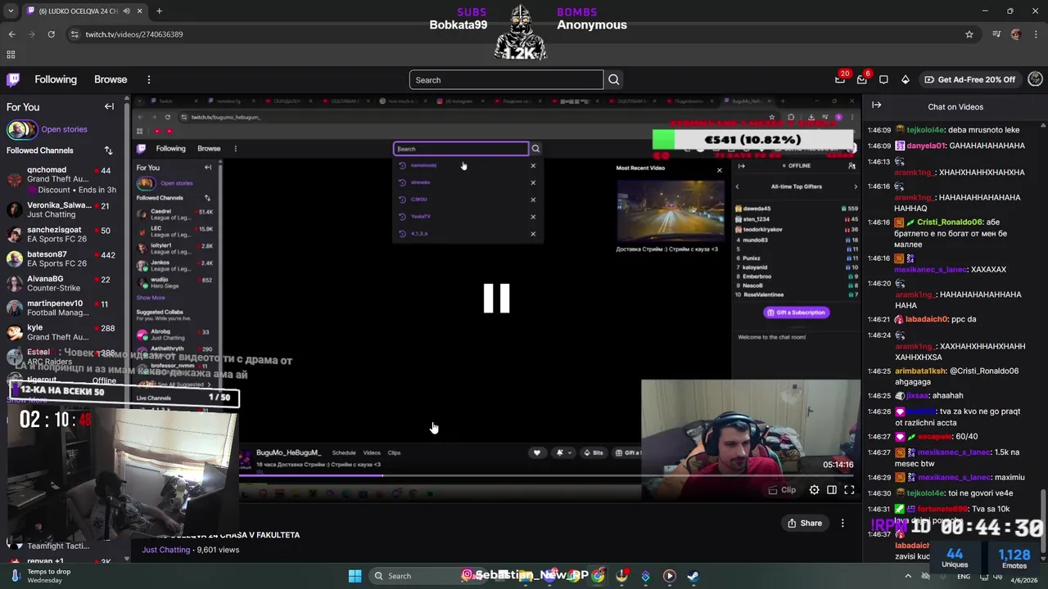Collapse the For You sidebar
Screen dimensions: 1048x589
[109, 106]
